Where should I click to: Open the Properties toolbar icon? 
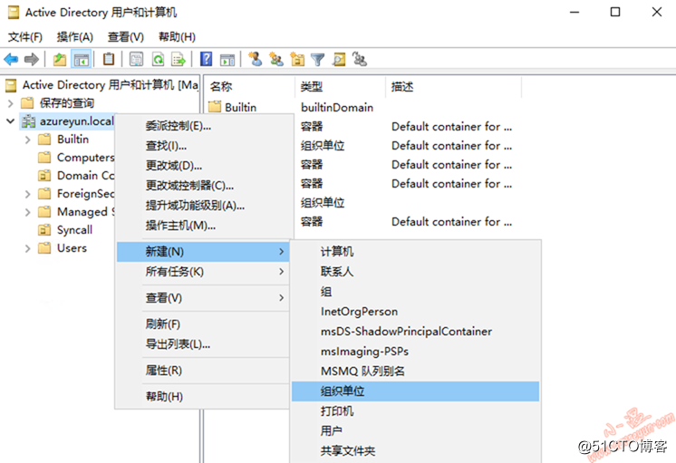click(136, 59)
